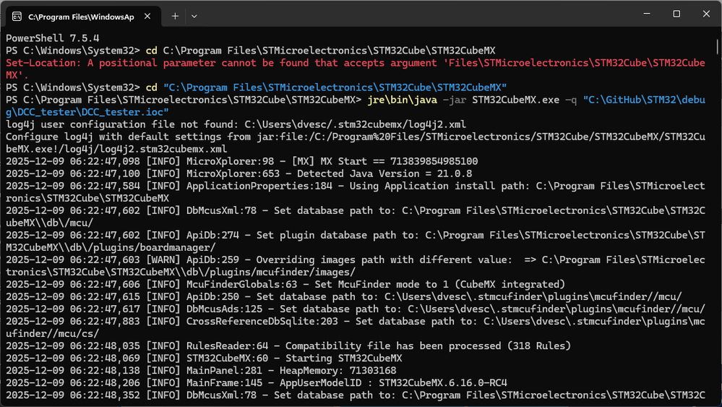The width and height of the screenshot is (722, 407).
Task: Open the new tab profile dropdown
Action: pos(194,16)
